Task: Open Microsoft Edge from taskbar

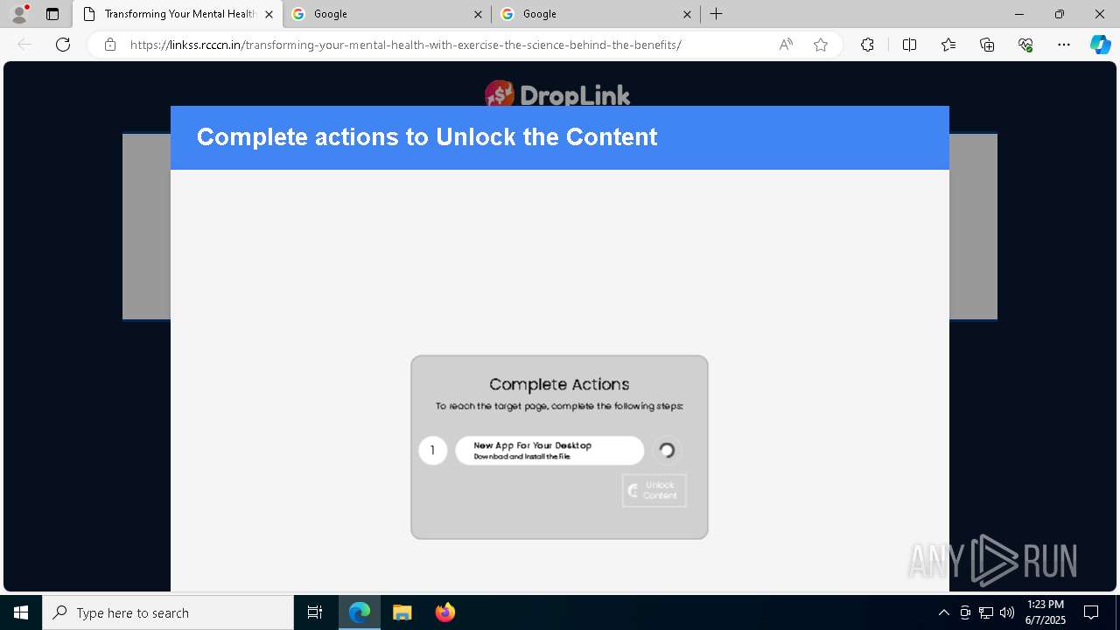Action: pos(360,612)
